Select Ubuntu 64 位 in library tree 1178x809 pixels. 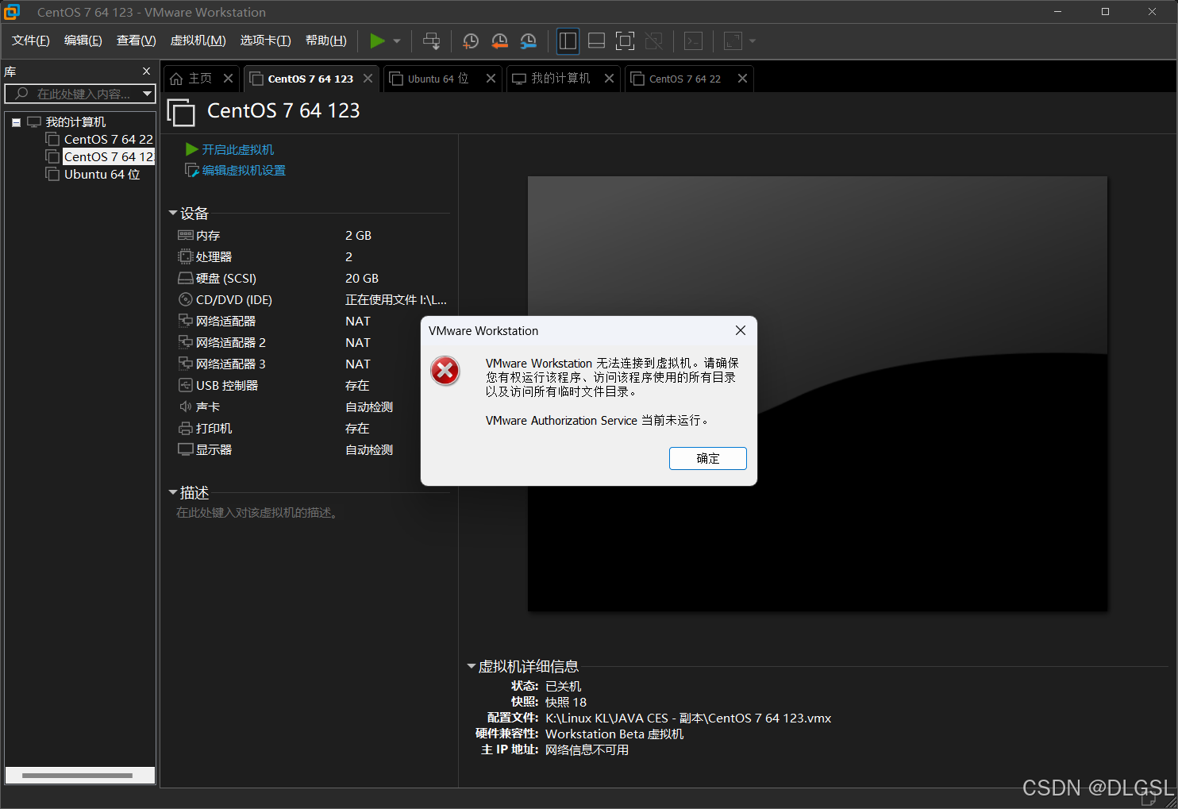[x=94, y=175]
